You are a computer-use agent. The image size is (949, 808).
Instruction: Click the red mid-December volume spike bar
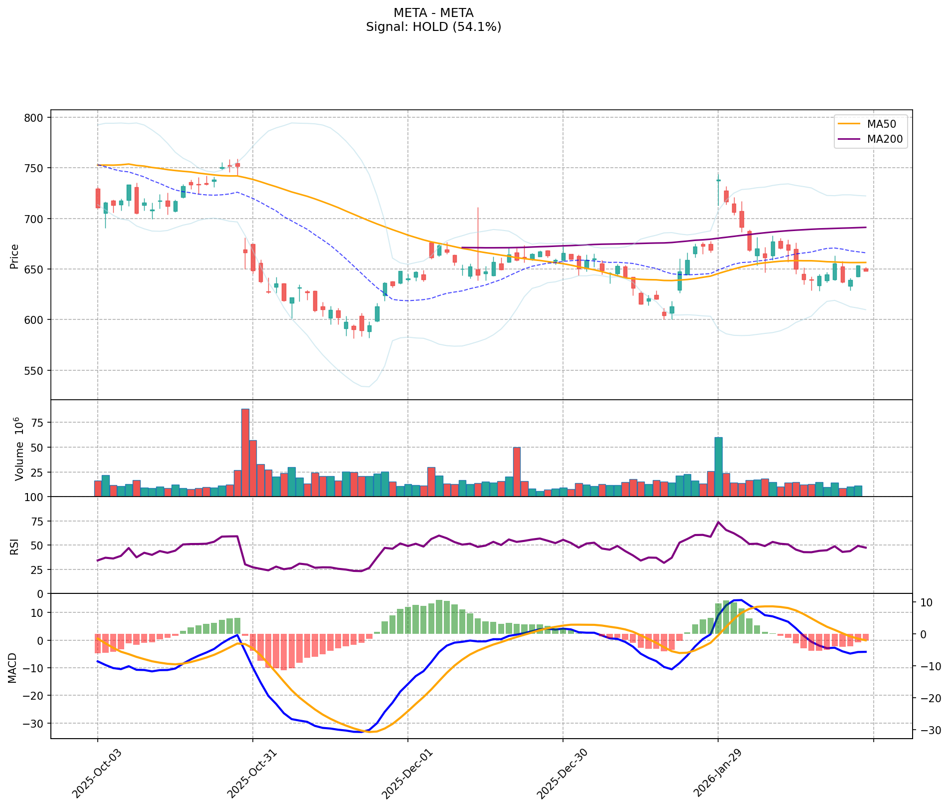click(517, 472)
